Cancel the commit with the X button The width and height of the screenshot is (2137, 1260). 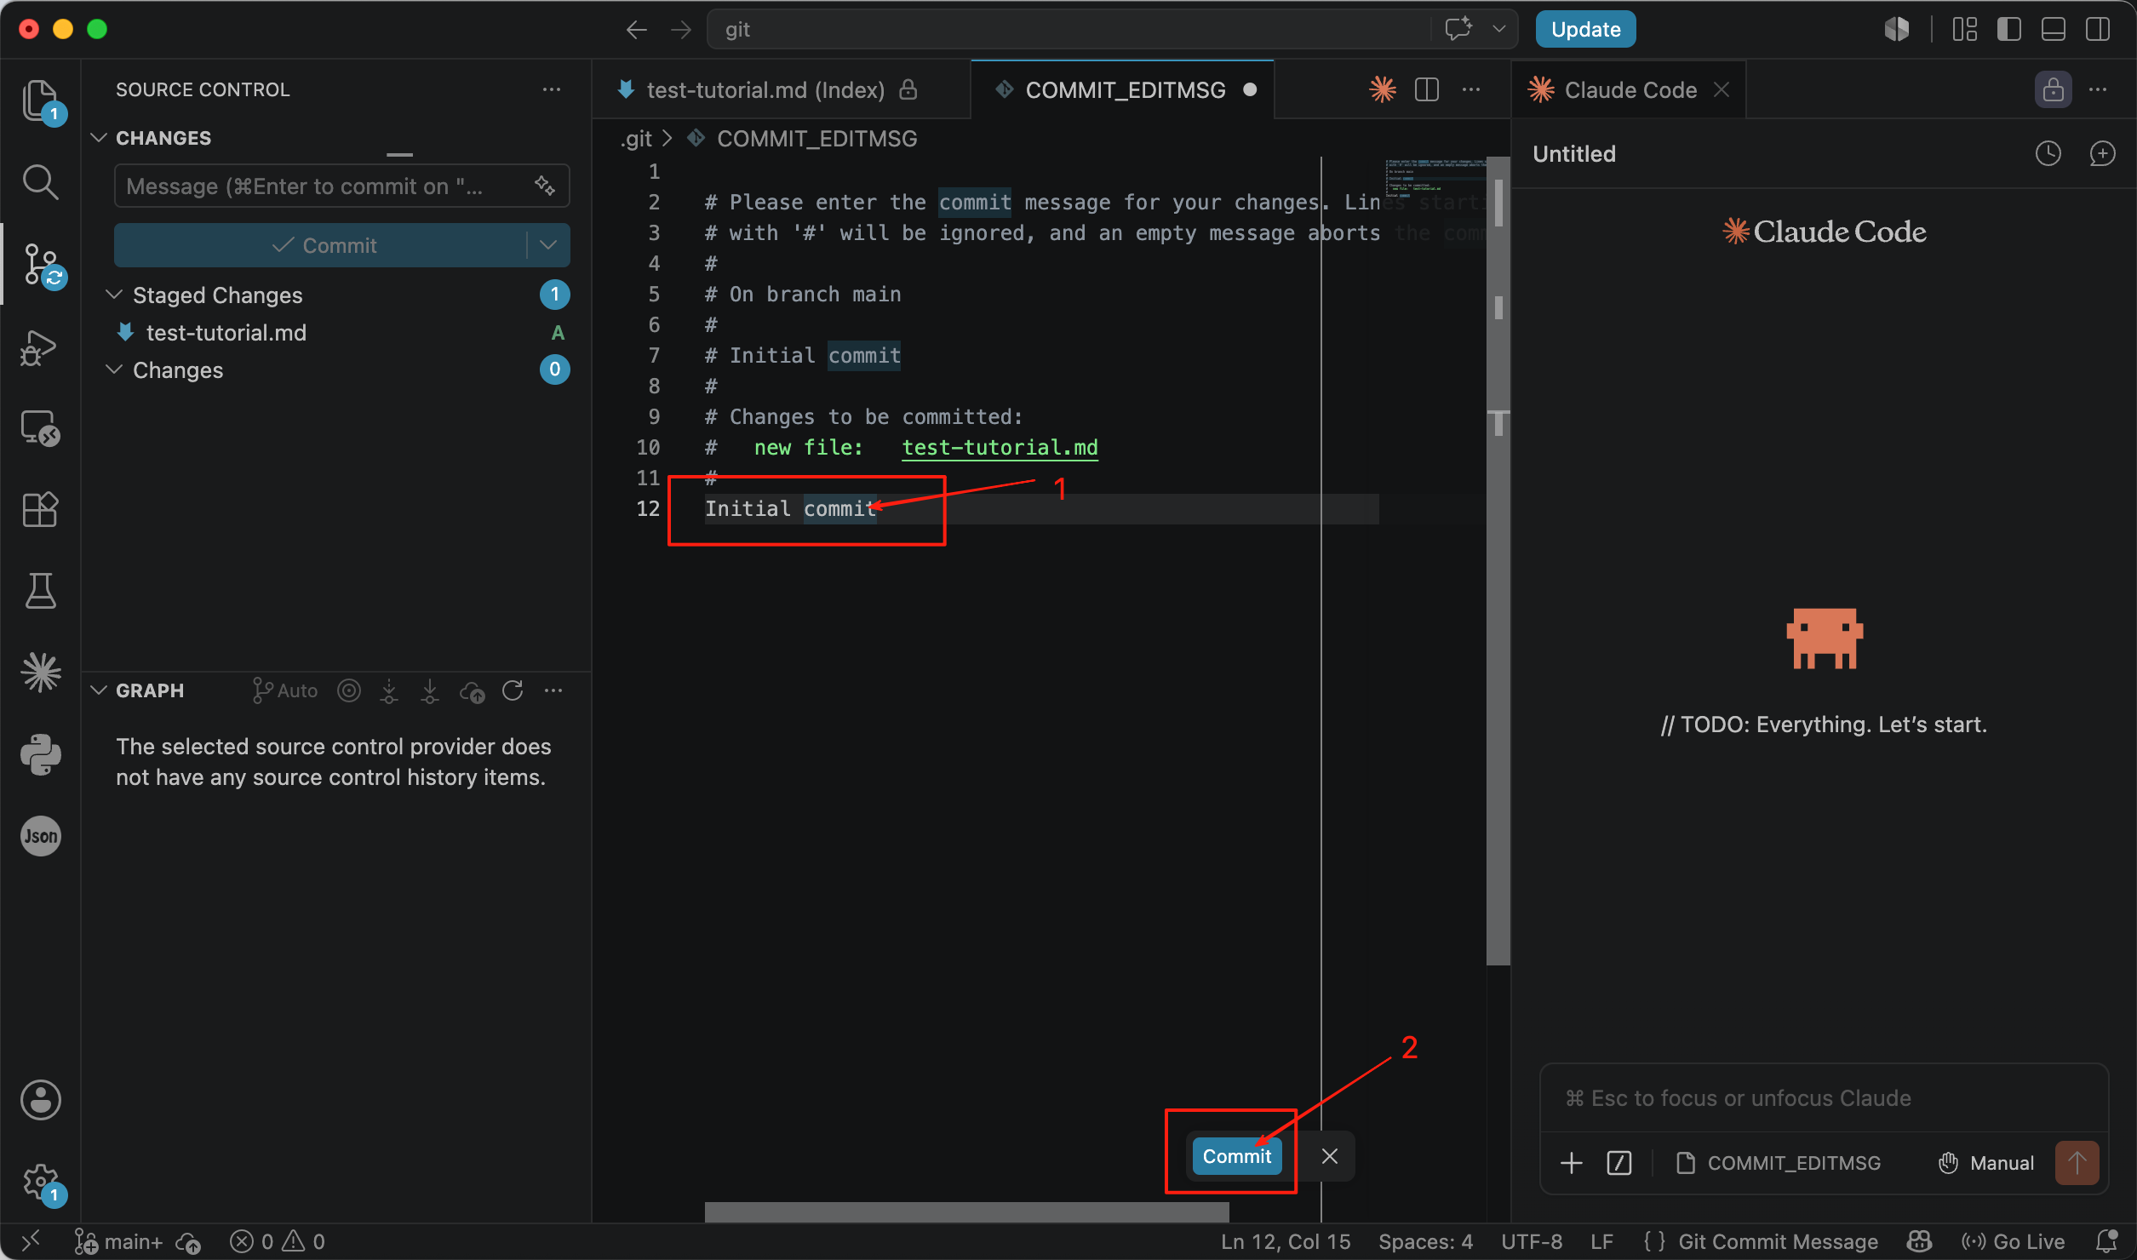click(1329, 1156)
